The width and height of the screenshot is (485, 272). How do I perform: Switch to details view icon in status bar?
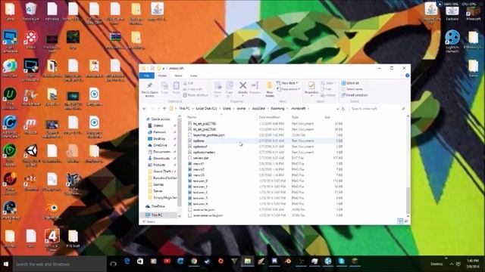click(x=400, y=221)
